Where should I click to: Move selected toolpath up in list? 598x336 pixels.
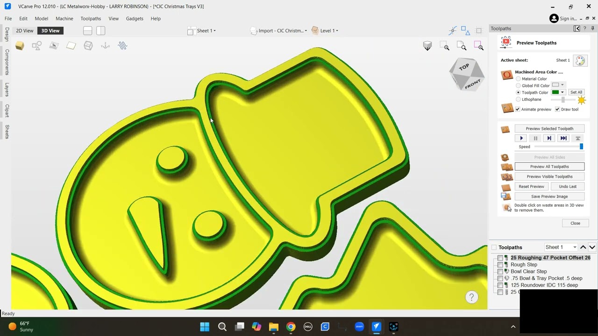click(583, 247)
